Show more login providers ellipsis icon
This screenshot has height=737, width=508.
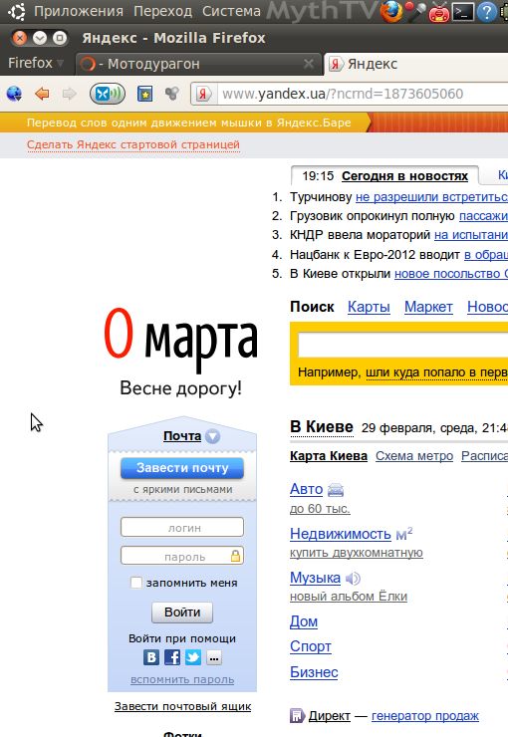coord(214,657)
